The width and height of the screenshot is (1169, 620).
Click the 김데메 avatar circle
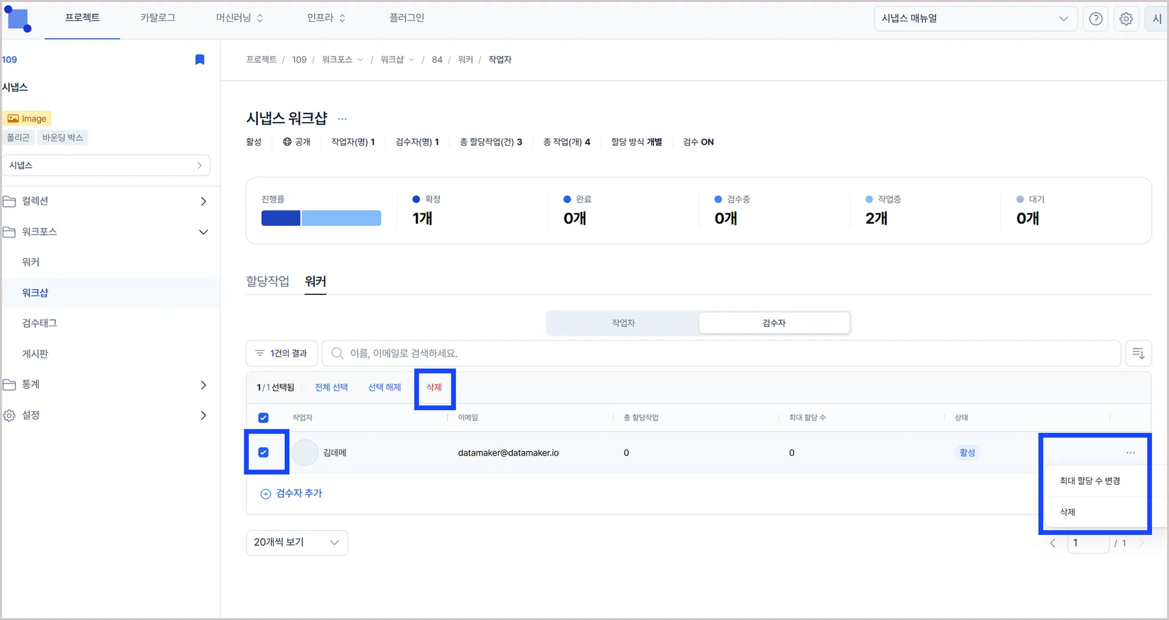click(305, 452)
